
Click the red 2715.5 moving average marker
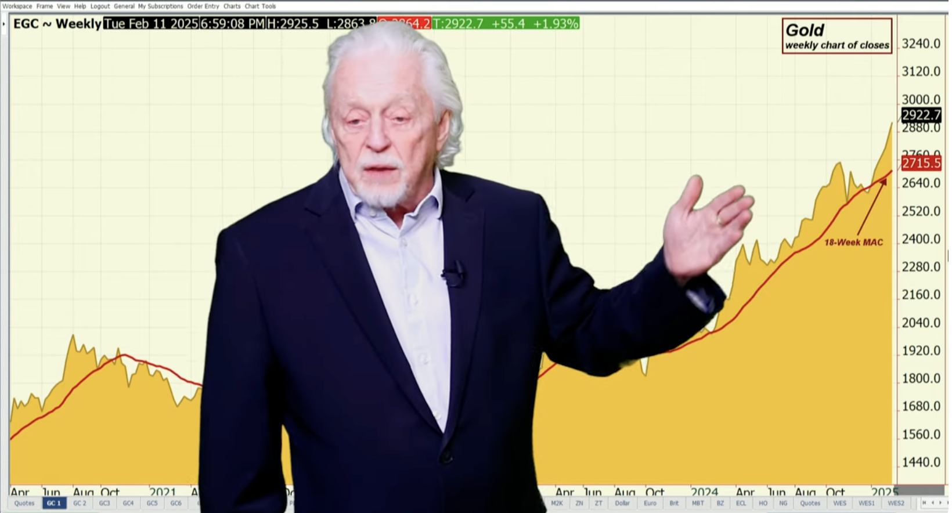pyautogui.click(x=921, y=163)
